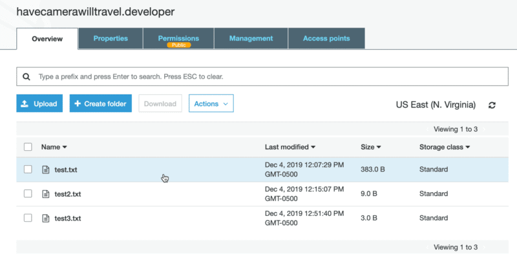
Task: Open the test3.txt file link
Action: [68, 219]
